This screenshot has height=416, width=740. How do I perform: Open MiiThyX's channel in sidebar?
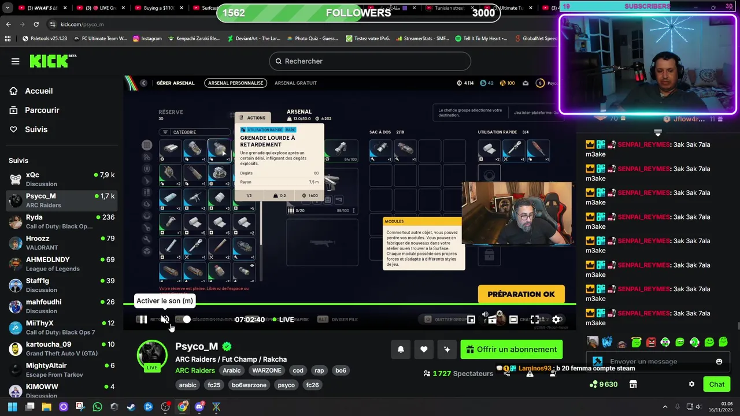61,328
